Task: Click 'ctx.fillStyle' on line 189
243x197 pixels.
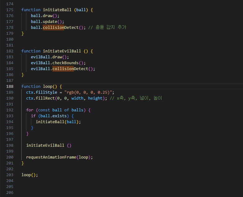Action: [42, 92]
